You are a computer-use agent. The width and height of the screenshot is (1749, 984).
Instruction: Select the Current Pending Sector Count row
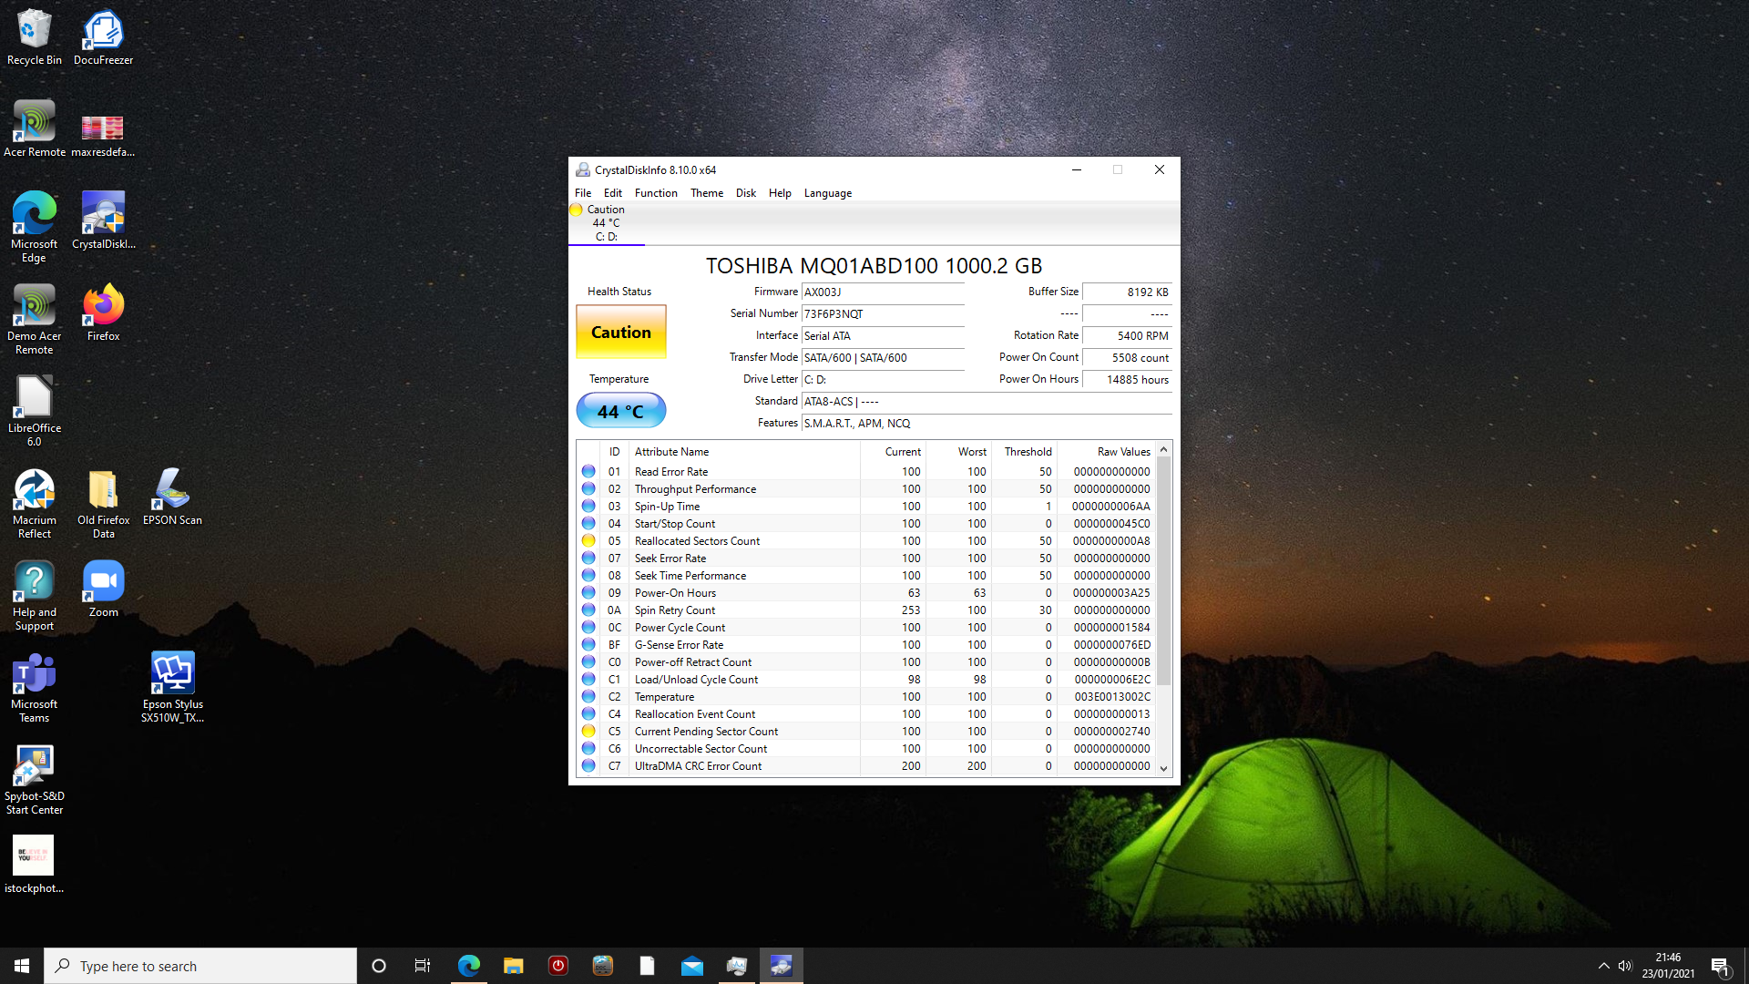866,732
